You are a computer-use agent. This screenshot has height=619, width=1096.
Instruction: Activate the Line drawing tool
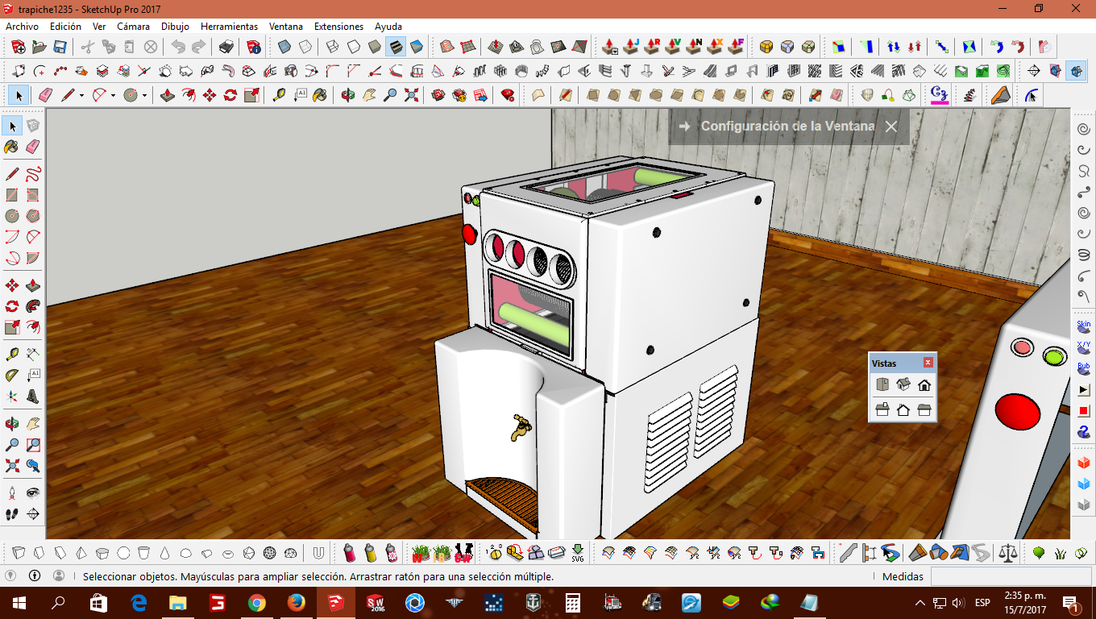tap(11, 173)
